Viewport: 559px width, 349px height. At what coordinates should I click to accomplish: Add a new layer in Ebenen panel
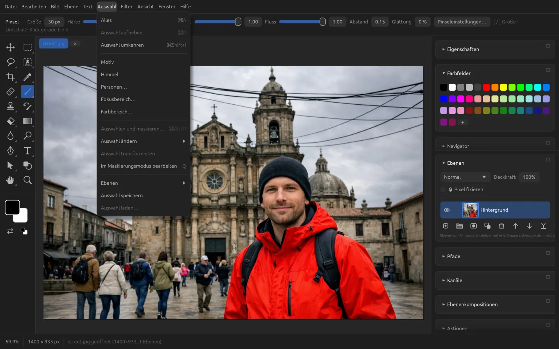point(445,226)
